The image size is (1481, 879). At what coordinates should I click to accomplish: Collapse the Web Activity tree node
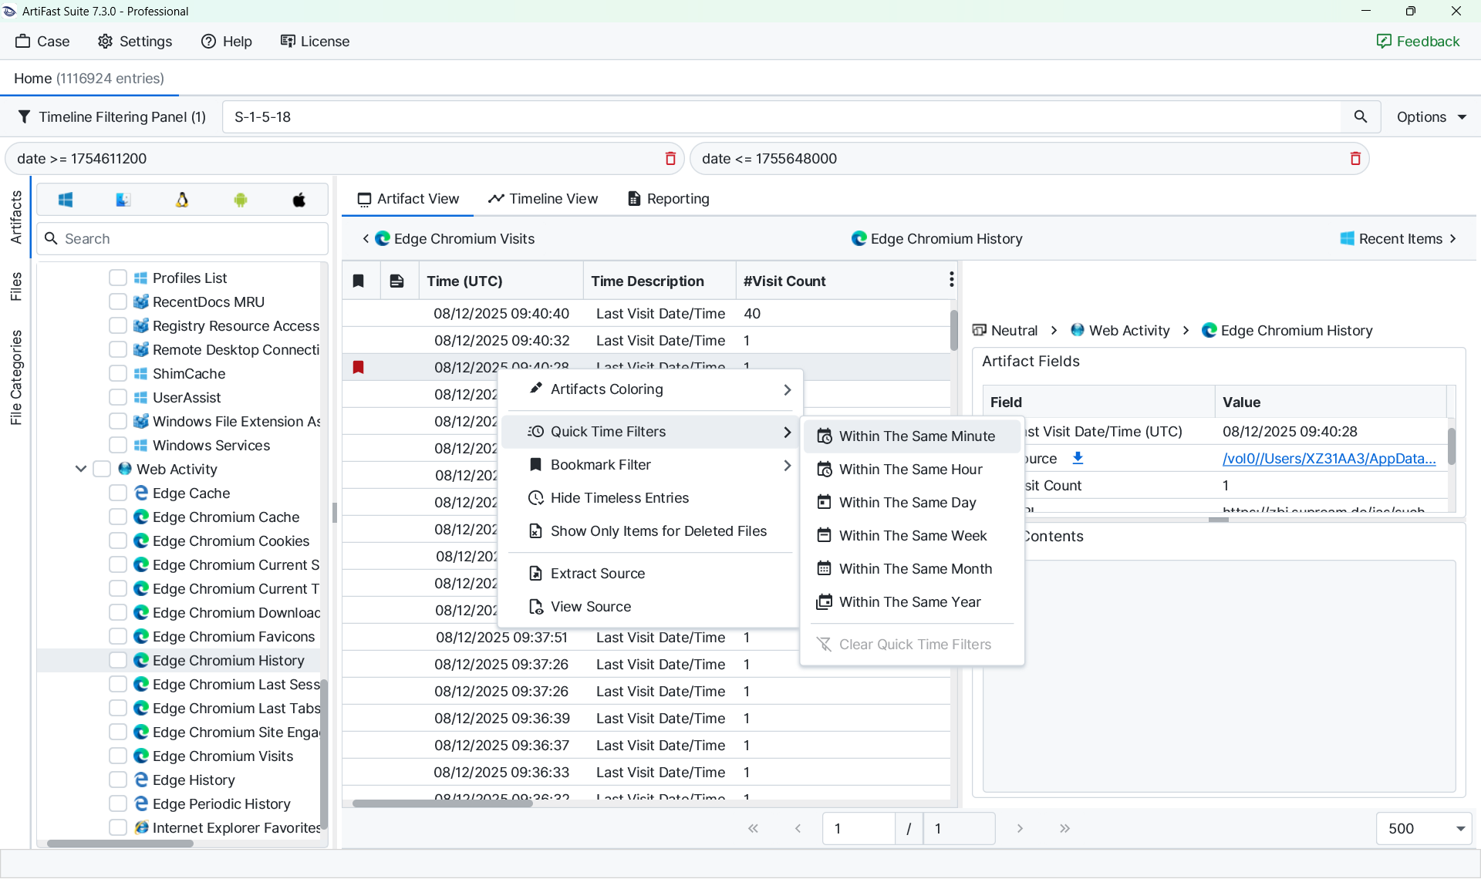81,470
